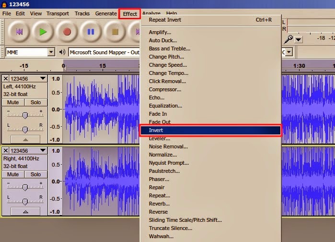Select Wahwah... effect
Viewport: 335px width, 242px height.
point(210,236)
